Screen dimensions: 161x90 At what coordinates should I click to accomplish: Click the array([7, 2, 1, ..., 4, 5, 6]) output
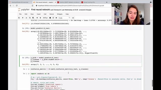click(45, 64)
